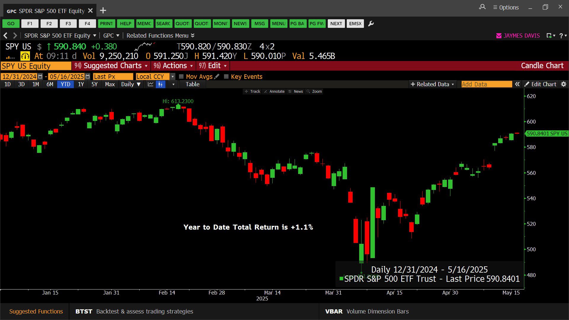Open chart News tool

coord(295,92)
